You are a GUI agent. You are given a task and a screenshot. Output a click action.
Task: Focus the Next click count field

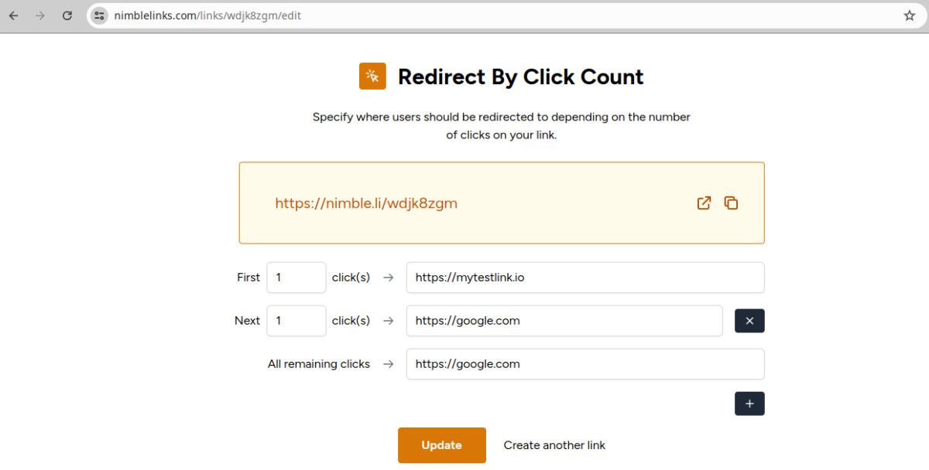coord(296,321)
